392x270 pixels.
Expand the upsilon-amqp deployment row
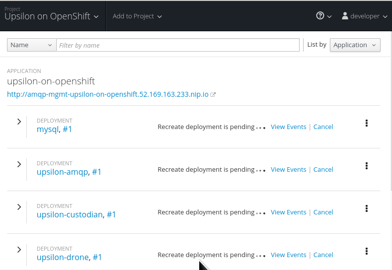pyautogui.click(x=19, y=164)
